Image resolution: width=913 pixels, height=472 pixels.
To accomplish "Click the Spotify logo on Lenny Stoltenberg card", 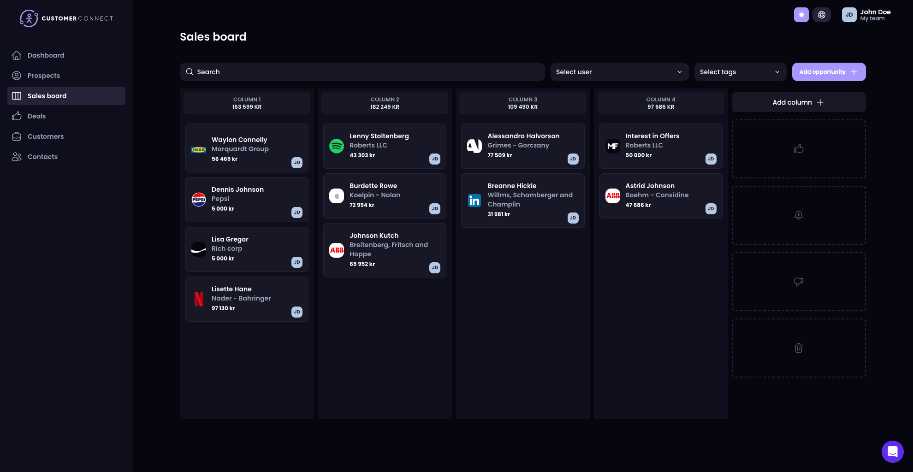I will (337, 146).
